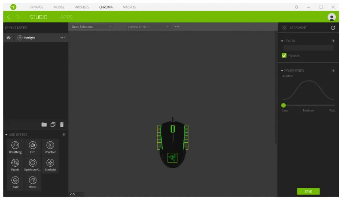Screen dimensions: 342x200
Task: Collapse the Properties section
Action: tap(282, 71)
